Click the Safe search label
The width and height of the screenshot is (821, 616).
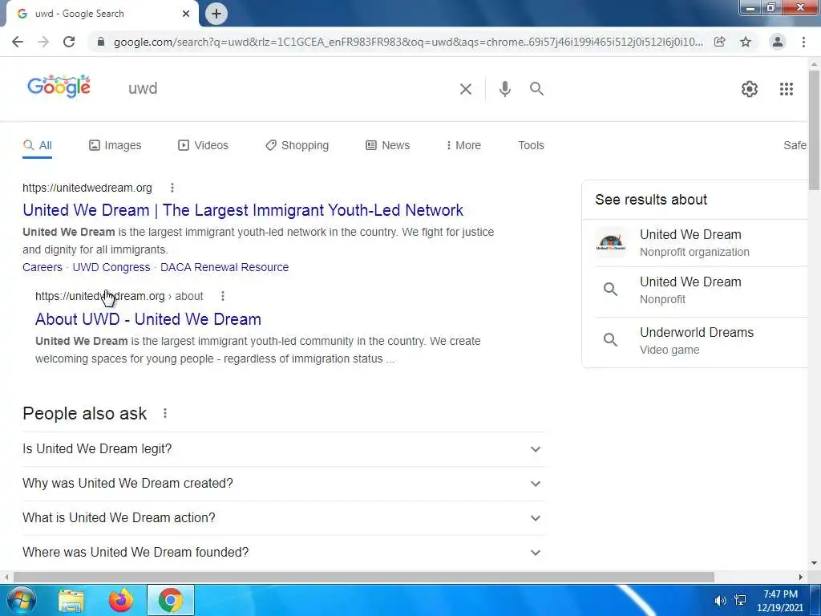(x=795, y=145)
